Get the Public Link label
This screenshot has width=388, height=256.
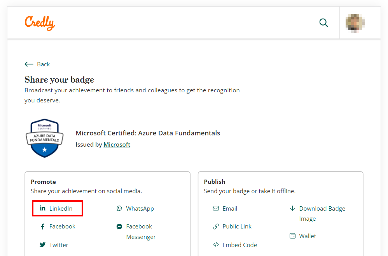(237, 227)
